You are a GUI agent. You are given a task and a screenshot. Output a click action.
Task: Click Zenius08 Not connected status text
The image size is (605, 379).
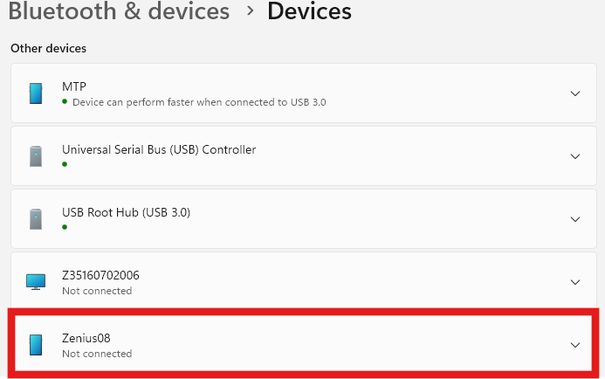(97, 354)
